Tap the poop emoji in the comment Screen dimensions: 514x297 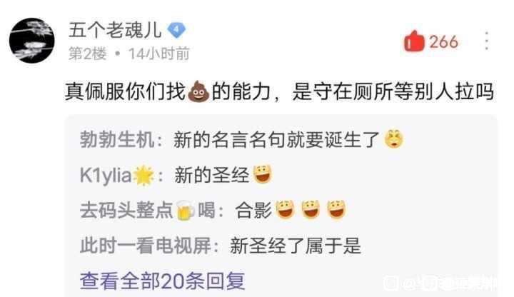pyautogui.click(x=198, y=91)
